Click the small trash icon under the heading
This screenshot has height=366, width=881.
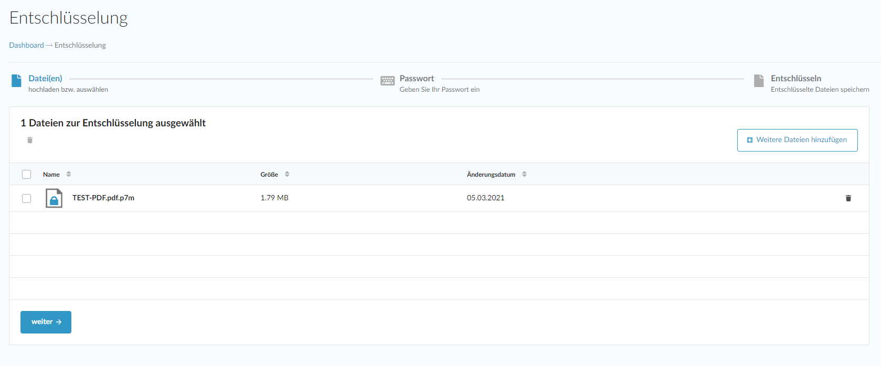(30, 140)
